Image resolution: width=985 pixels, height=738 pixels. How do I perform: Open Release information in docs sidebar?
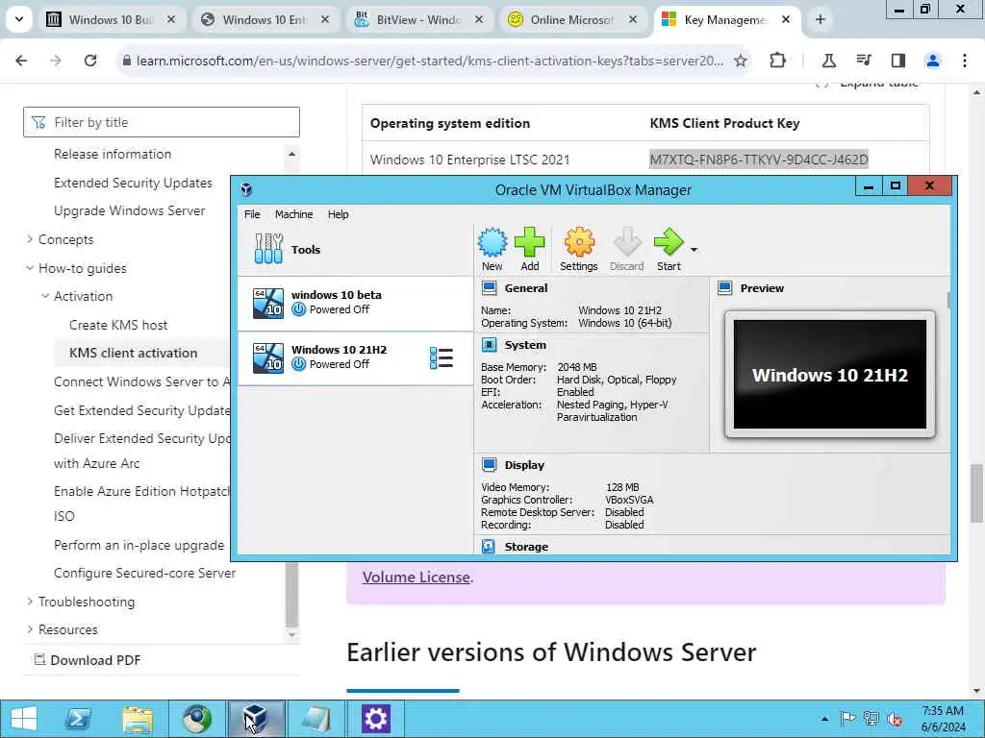(x=113, y=154)
